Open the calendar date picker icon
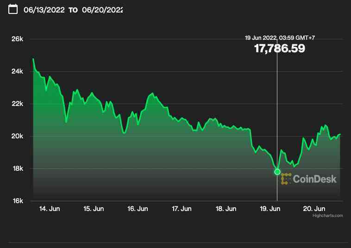This screenshot has height=248, width=351. coord(13,9)
